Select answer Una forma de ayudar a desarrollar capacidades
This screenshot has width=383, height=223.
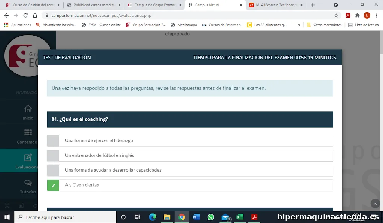[x=190, y=171]
